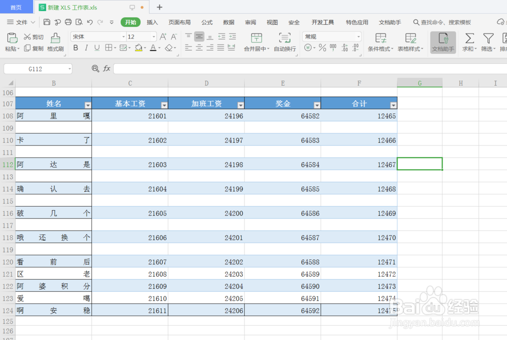The height and width of the screenshot is (340, 507).
Task: Click fill color bucket swatch
Action: [139, 48]
